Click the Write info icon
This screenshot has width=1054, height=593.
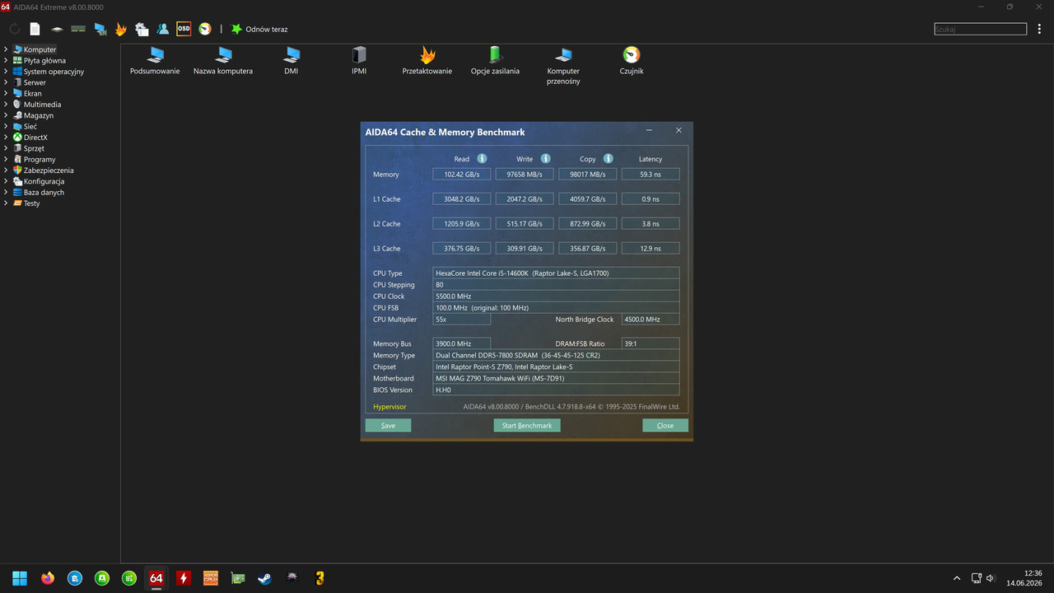click(545, 159)
